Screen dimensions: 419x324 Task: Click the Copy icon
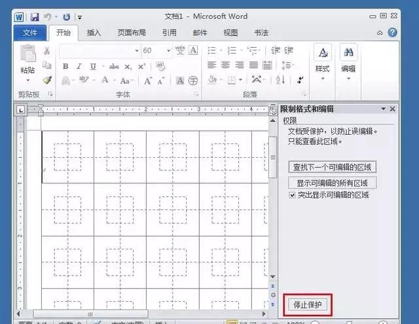point(46,65)
